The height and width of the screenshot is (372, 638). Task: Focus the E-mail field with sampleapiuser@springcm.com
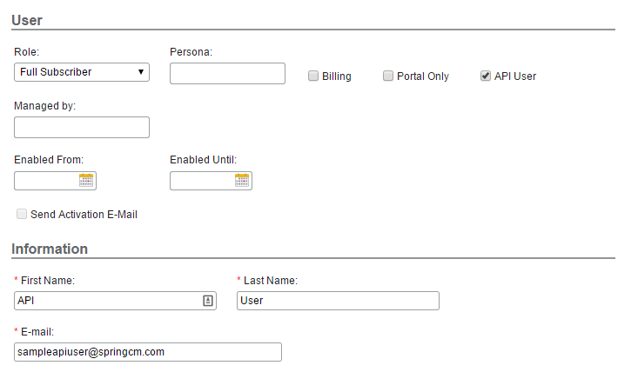point(148,352)
